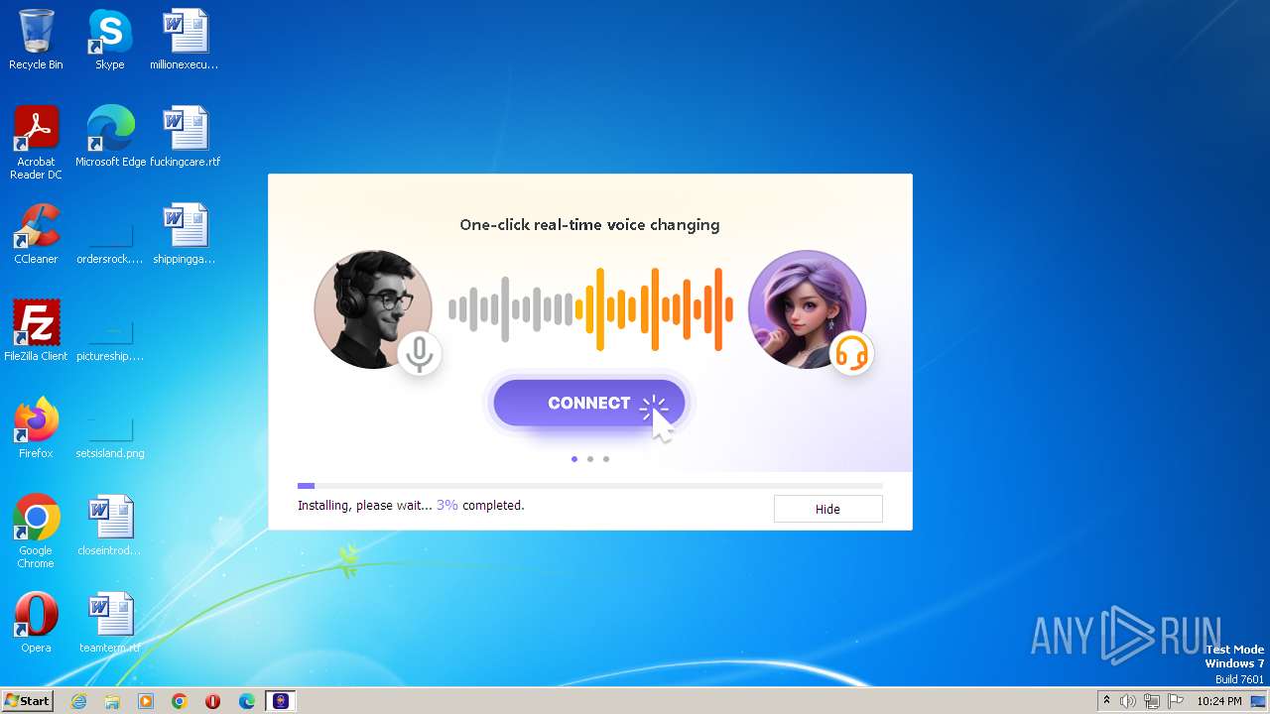
Task: Select the first carousel dot indicator
Action: click(574, 459)
